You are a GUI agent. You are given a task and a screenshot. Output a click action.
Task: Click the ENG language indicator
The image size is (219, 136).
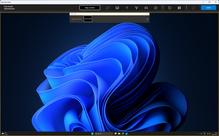click(204, 134)
